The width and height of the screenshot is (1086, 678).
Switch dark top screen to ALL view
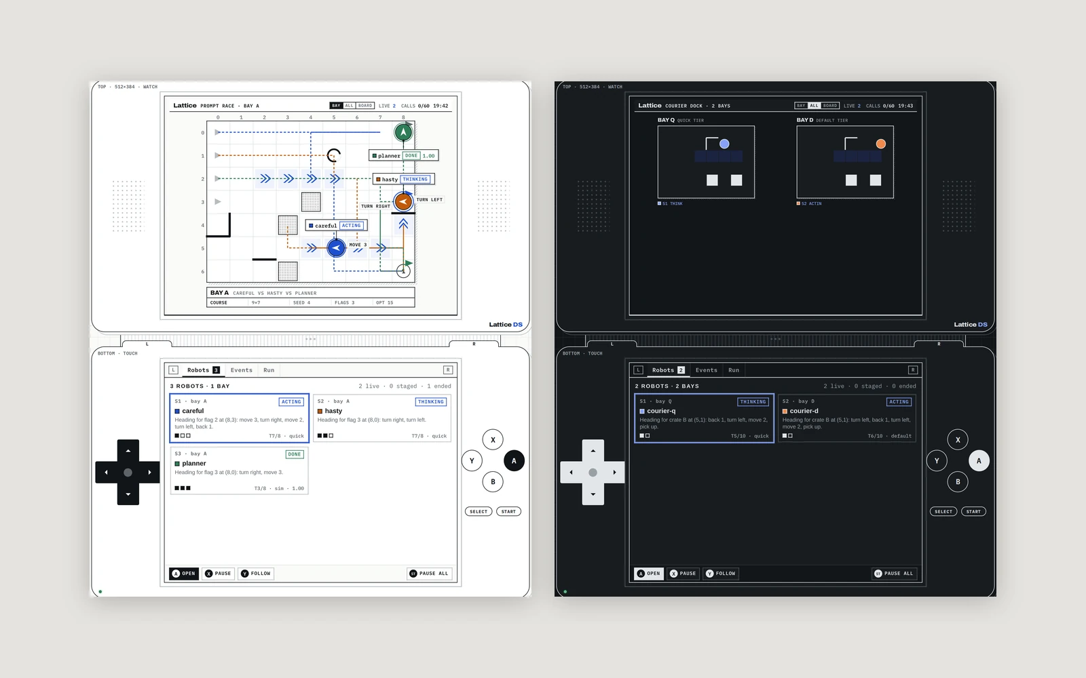814,106
